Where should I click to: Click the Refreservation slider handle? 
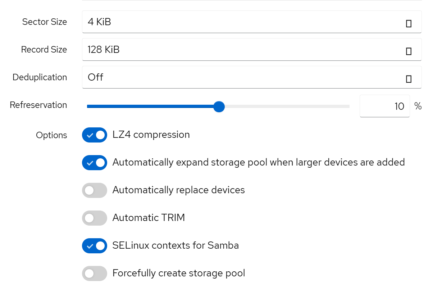pos(219,107)
